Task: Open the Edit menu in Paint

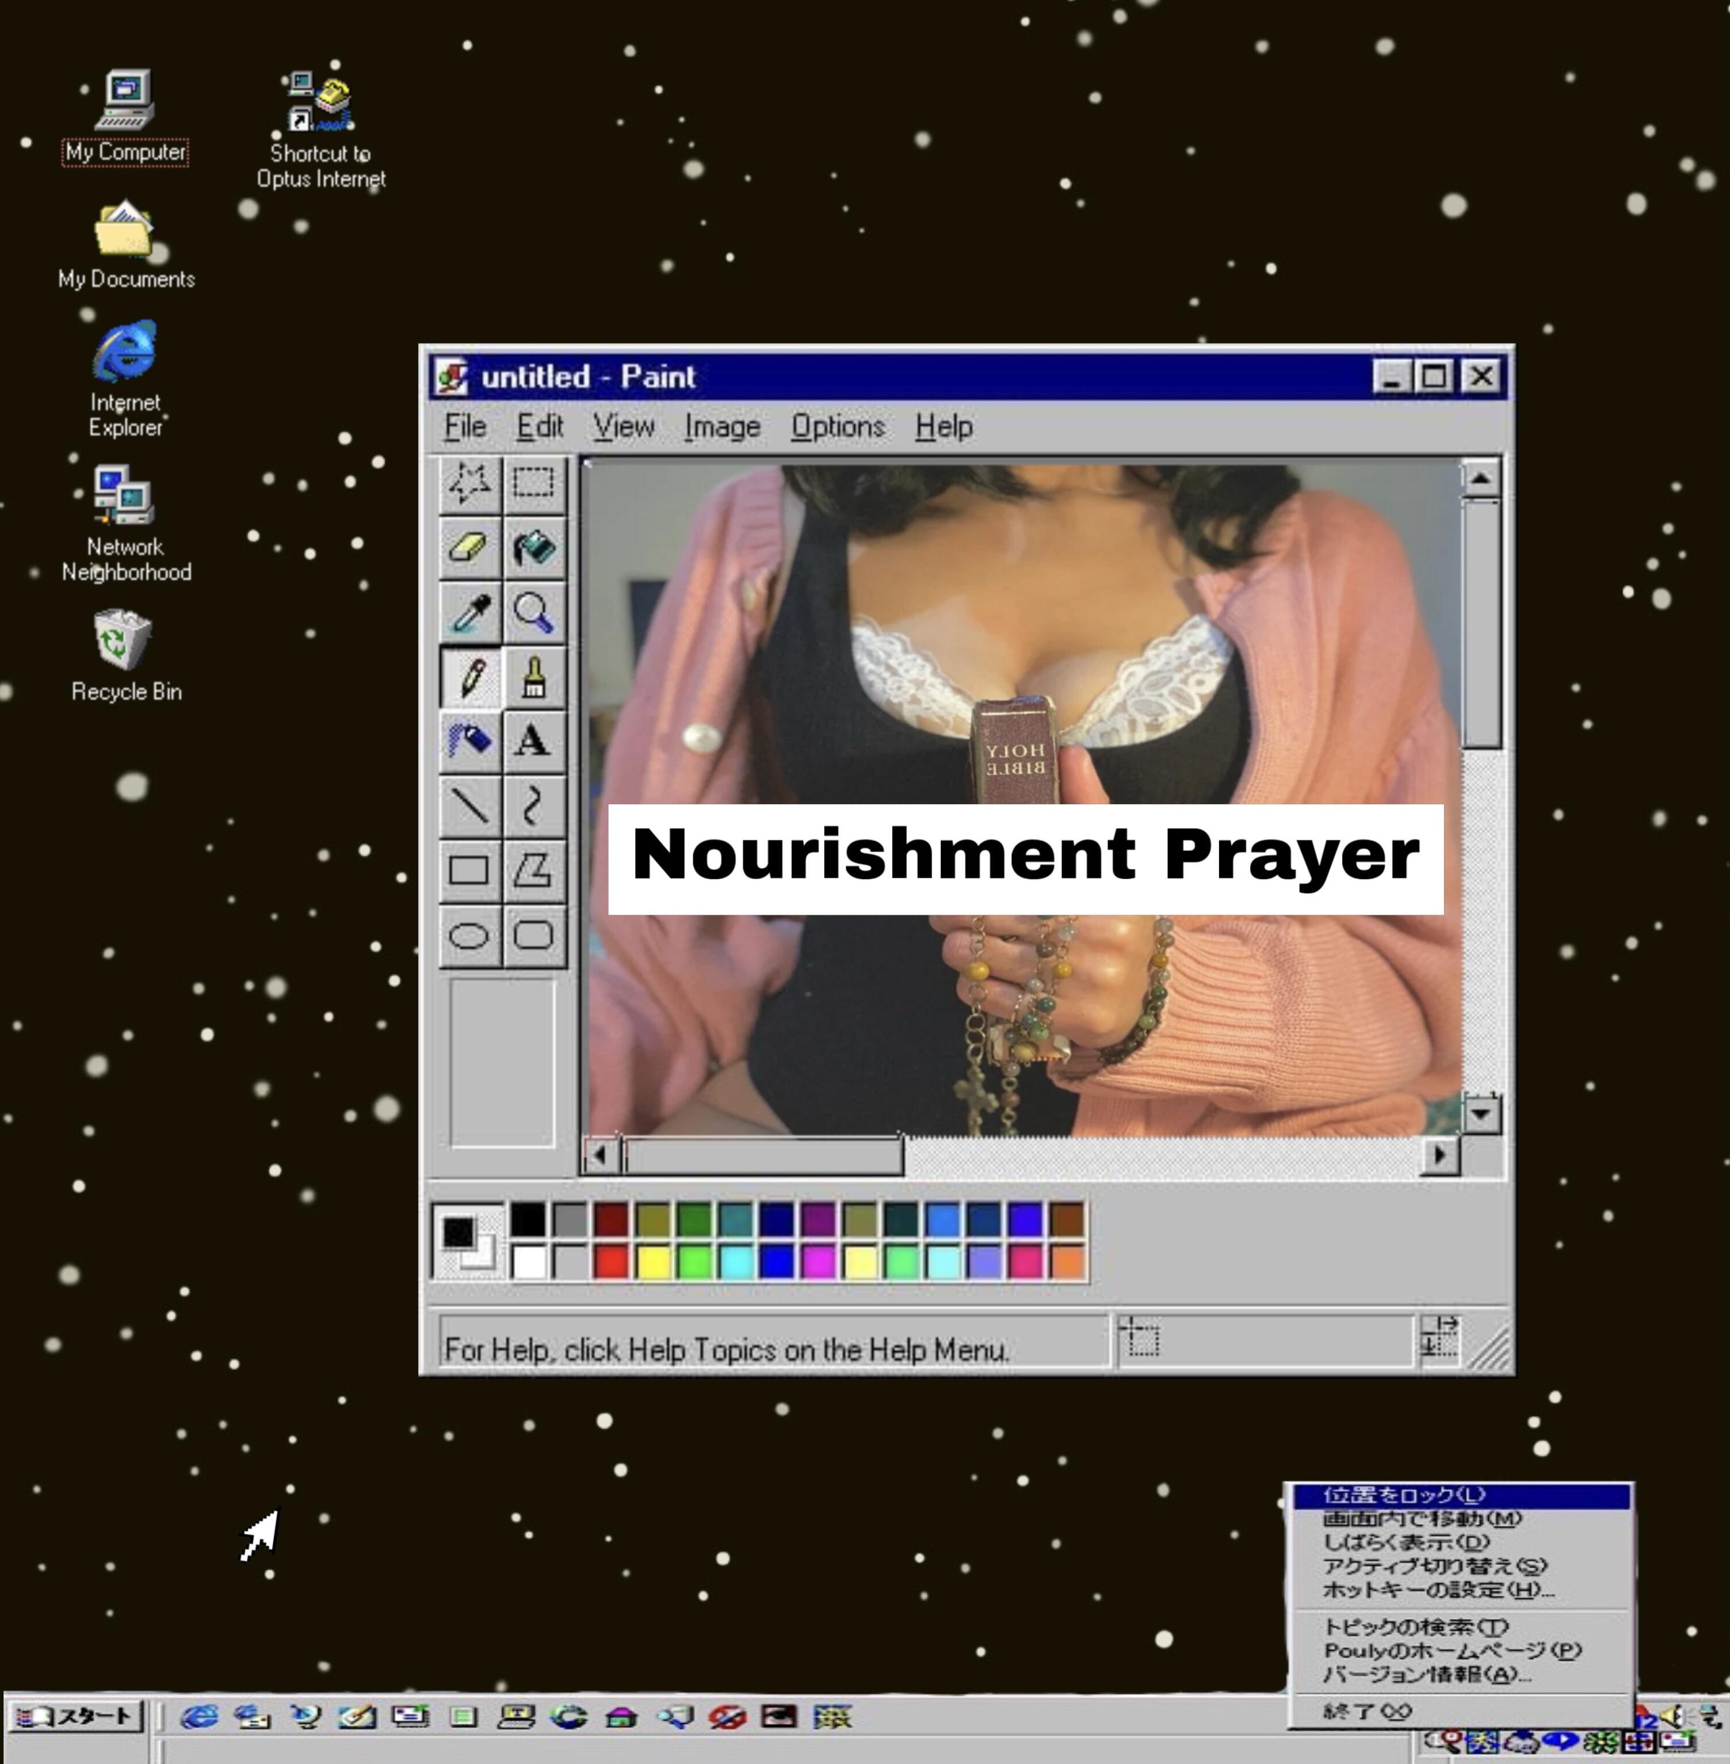Action: pyautogui.click(x=540, y=426)
